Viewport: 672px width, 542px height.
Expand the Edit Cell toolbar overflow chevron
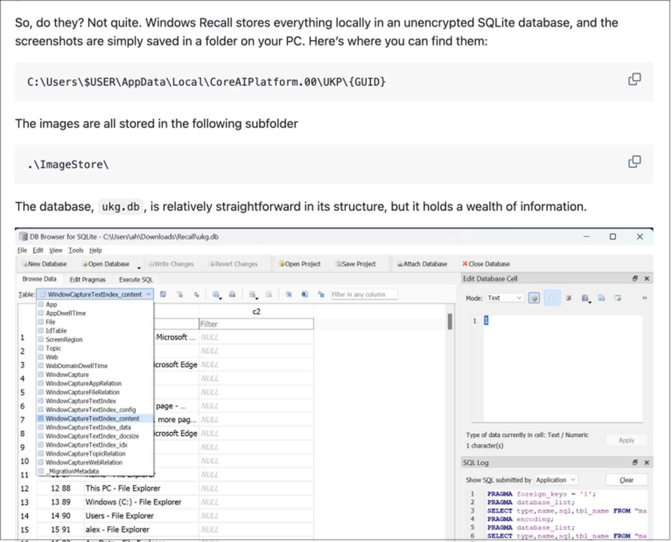[644, 298]
